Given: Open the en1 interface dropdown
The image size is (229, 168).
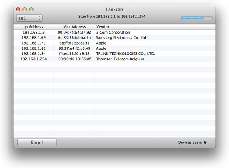Looking at the screenshot, I should (x=29, y=18).
